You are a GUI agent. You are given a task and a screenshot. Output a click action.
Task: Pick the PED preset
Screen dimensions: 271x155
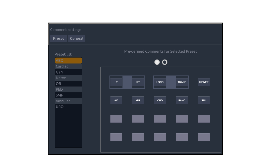pos(68,90)
